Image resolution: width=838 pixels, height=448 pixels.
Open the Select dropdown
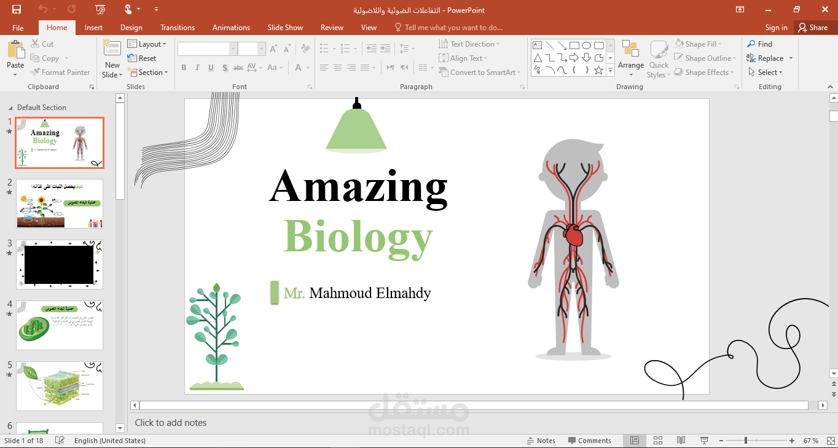coord(766,73)
